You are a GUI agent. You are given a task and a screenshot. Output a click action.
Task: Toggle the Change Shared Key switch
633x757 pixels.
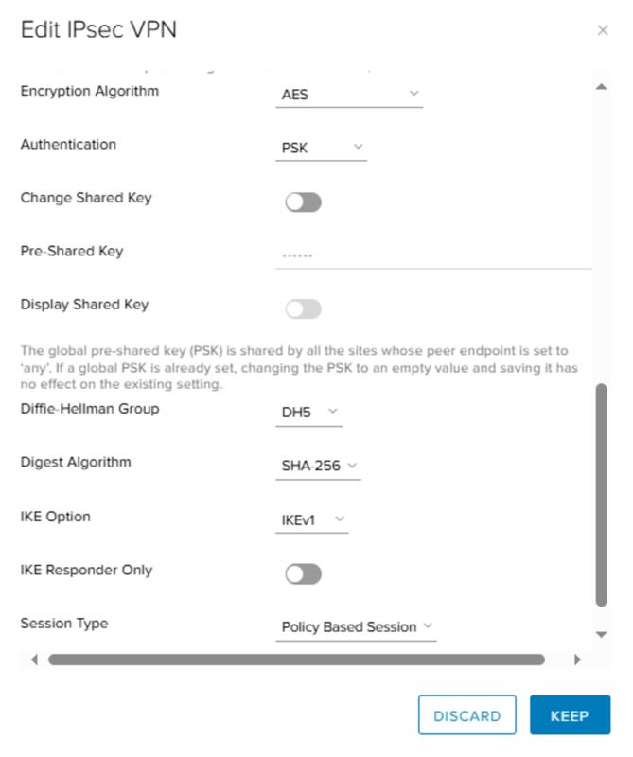coord(303,202)
